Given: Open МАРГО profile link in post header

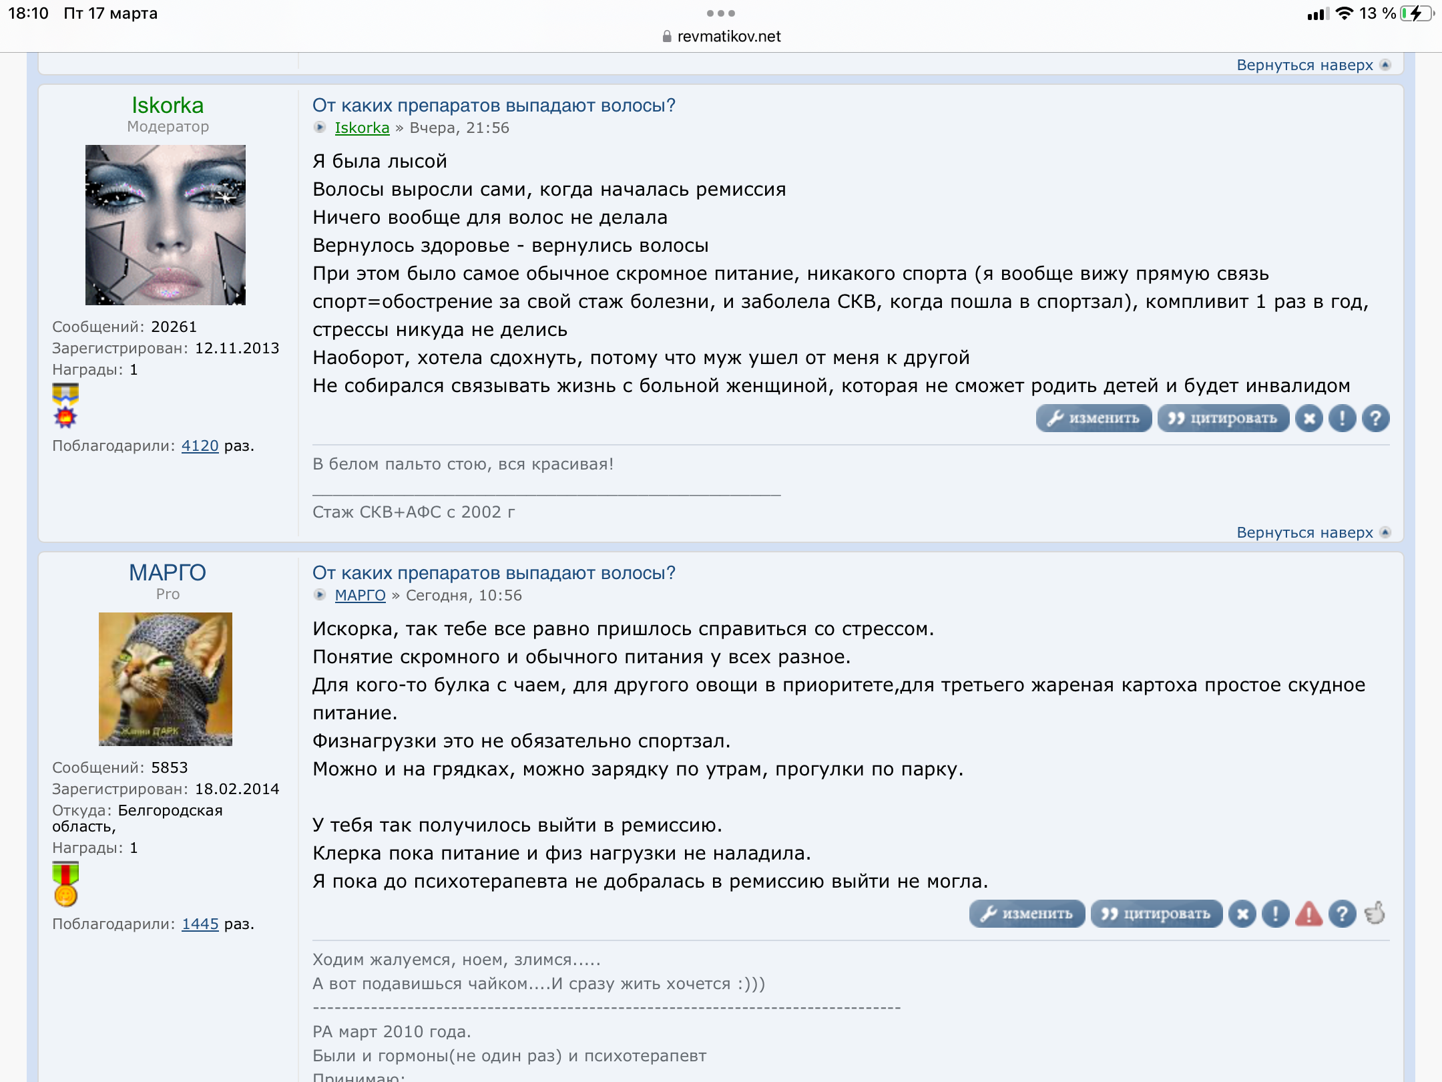Looking at the screenshot, I should click(360, 595).
